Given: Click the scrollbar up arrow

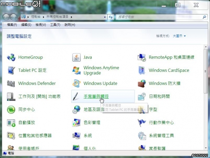Looking at the screenshot, I should 206,47.
